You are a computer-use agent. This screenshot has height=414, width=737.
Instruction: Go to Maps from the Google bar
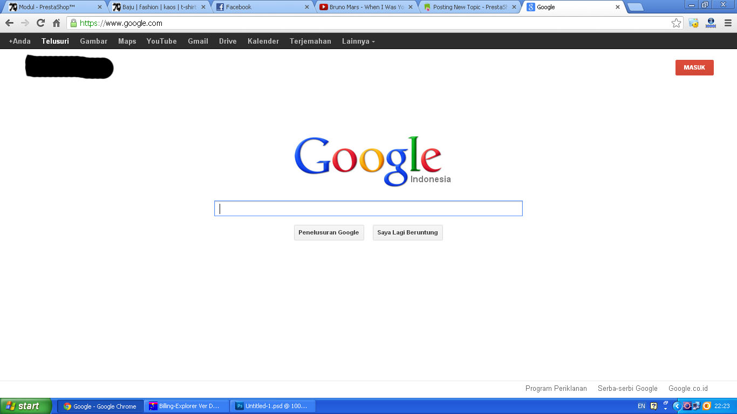[127, 41]
